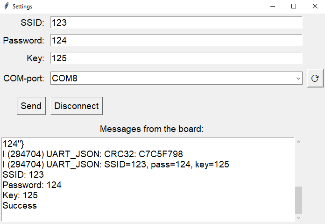Click the Disconnect button
The image size is (325, 224).
pyautogui.click(x=77, y=106)
